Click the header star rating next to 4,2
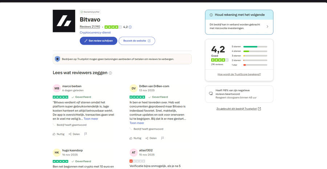Screen dimensions: 327x169 113,27
